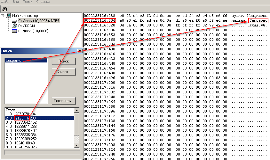Open the Справка menu
Viewport: 270px width, 160px height.
click(x=43, y=2)
